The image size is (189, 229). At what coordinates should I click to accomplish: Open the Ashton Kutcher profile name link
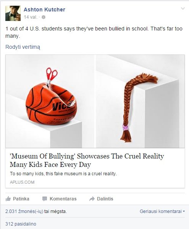pyautogui.click(x=44, y=10)
